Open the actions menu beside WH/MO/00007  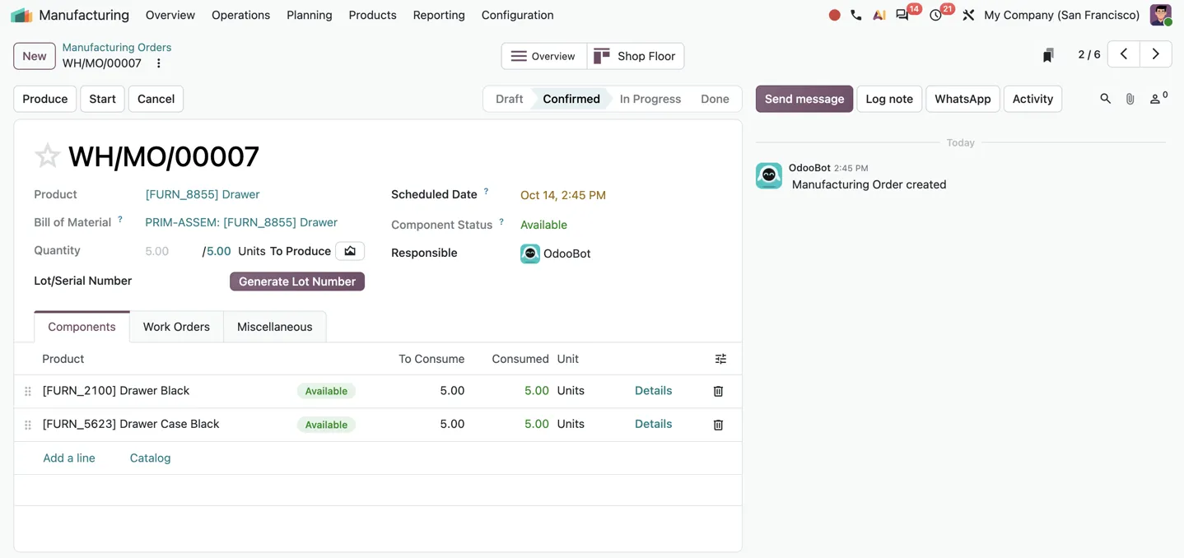(159, 63)
